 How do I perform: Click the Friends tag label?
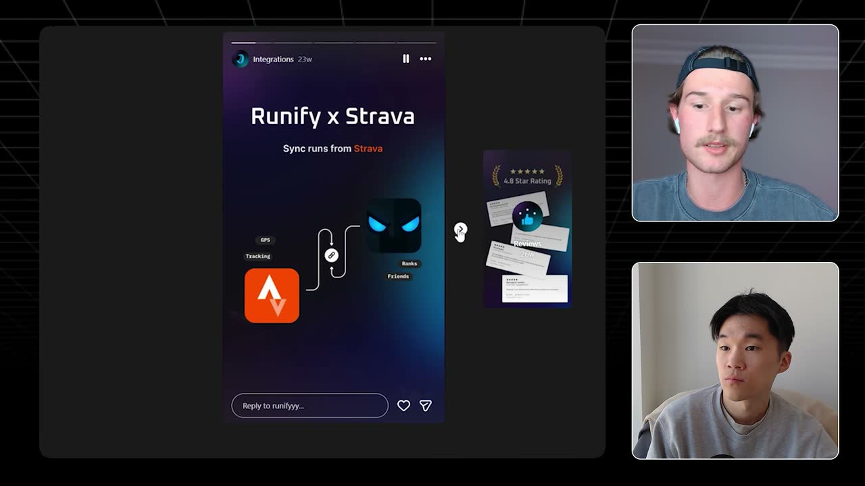point(398,276)
